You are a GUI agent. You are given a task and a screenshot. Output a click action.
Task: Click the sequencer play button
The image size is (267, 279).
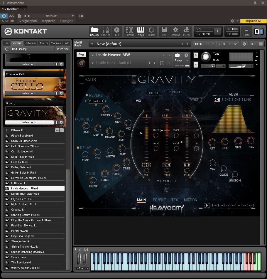tap(207, 205)
